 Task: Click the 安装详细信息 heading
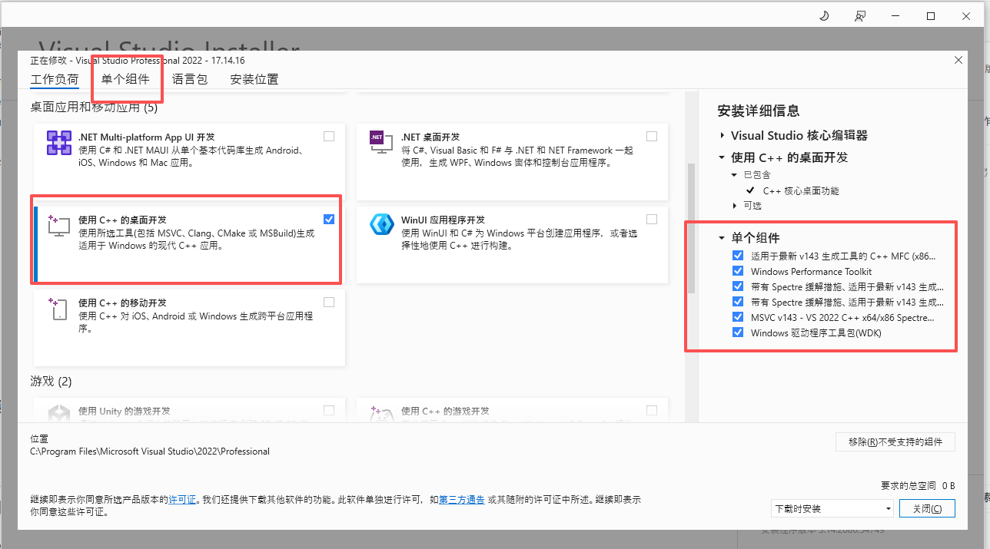click(759, 111)
